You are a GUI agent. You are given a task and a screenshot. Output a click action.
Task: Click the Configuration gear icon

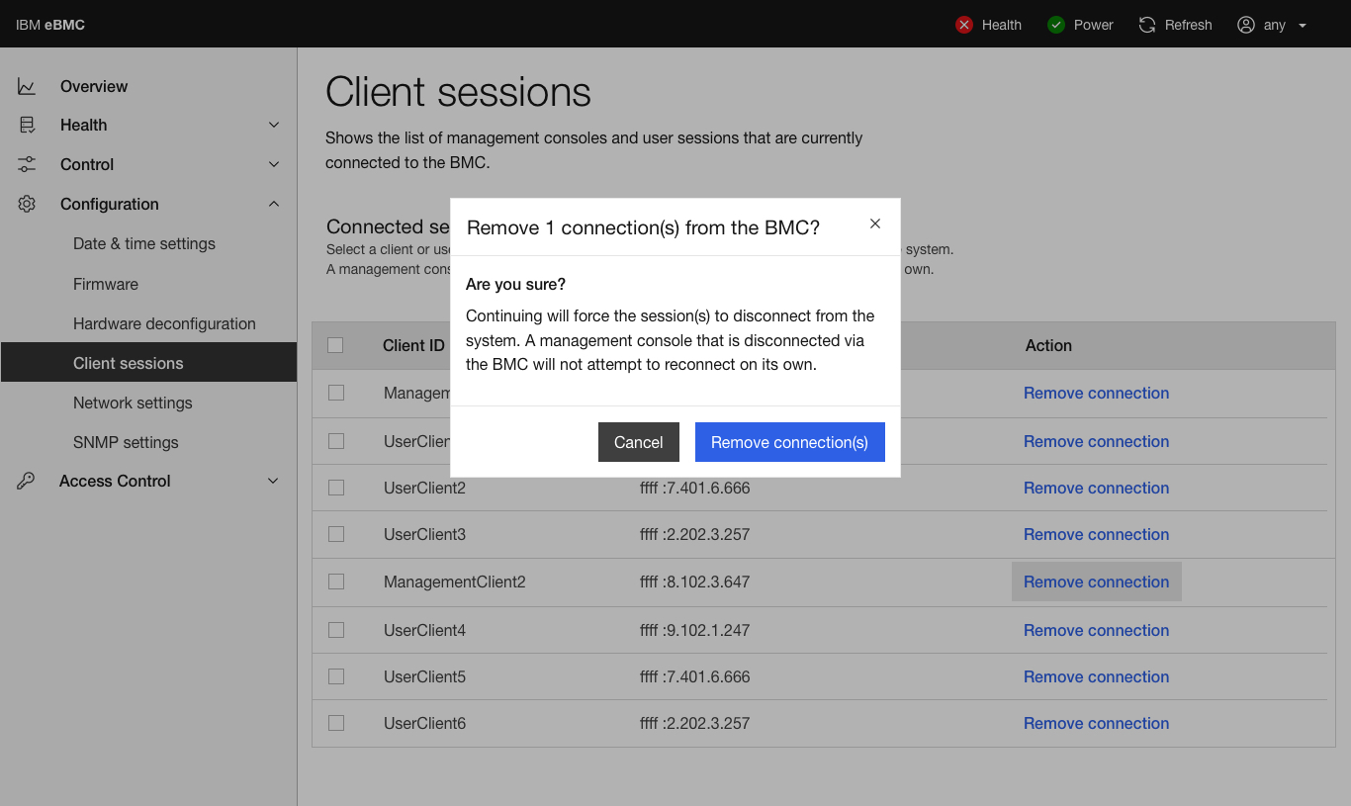click(26, 204)
